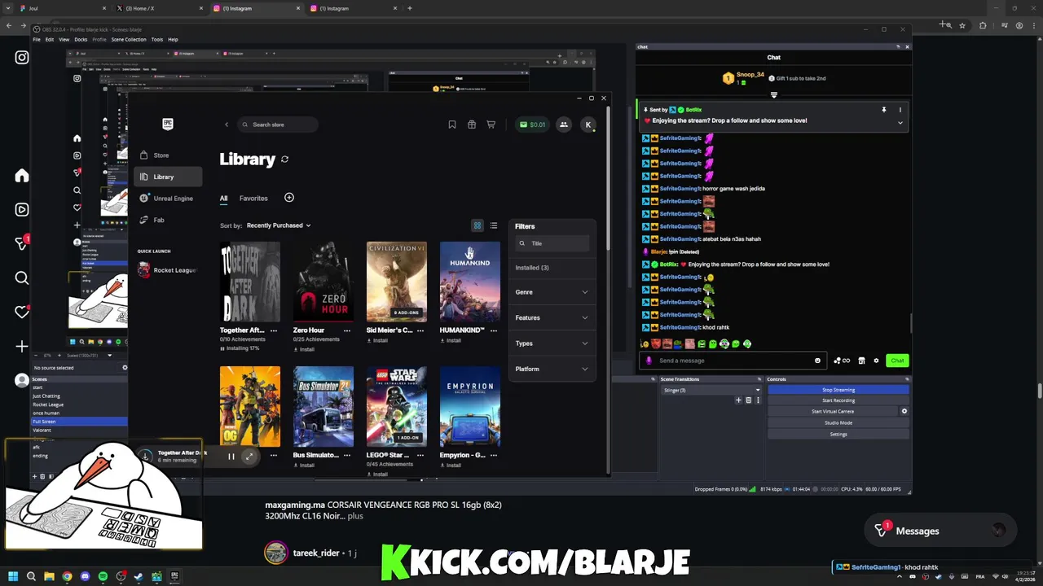Image resolution: width=1043 pixels, height=586 pixels.
Task: Launch Rocket League from Quick Launch
Action: [x=167, y=270]
